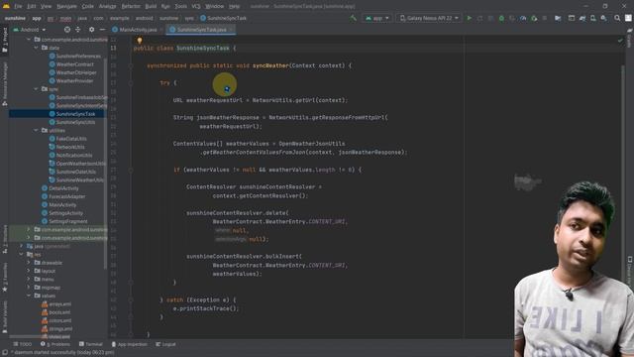Open the Terminal tool window
The width and height of the screenshot is (634, 357).
click(91, 344)
